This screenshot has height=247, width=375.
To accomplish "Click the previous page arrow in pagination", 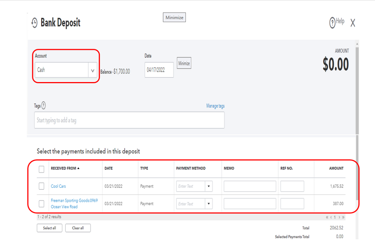I will [x=331, y=217].
